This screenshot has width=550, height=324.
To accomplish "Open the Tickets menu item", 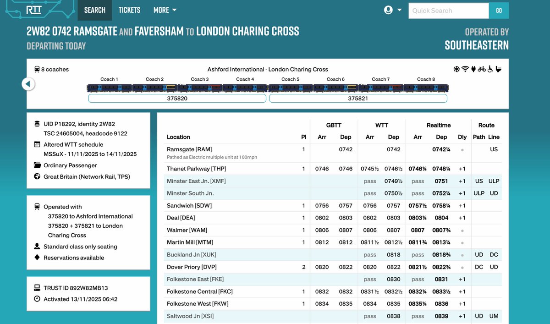I will coord(129,10).
